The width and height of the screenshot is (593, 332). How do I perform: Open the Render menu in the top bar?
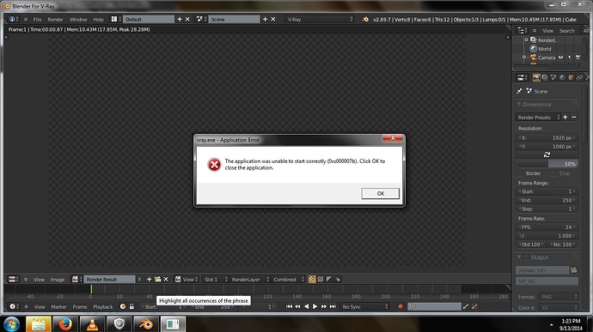[x=55, y=19]
